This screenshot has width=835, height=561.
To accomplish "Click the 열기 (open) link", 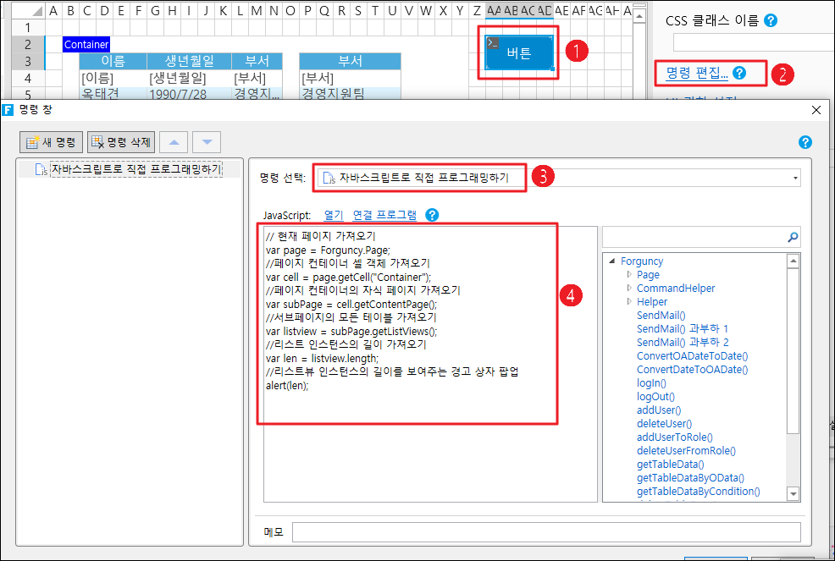I will [x=334, y=215].
